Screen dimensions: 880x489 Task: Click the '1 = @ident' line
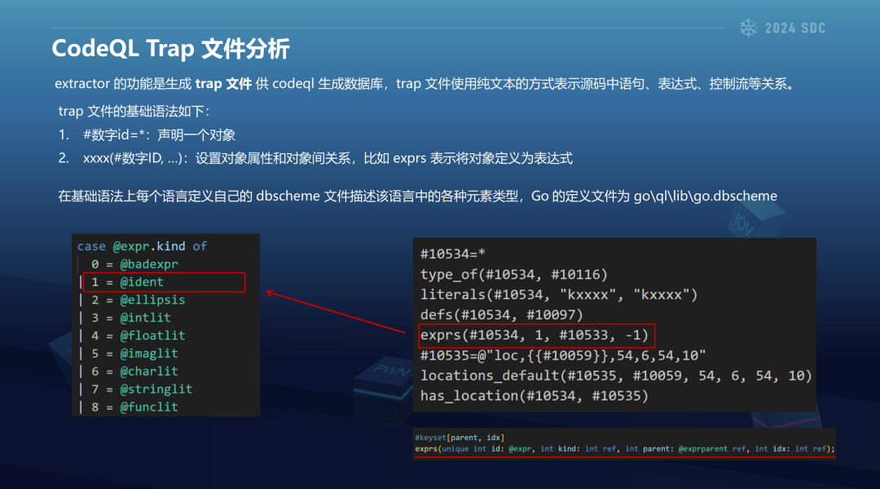pos(127,282)
